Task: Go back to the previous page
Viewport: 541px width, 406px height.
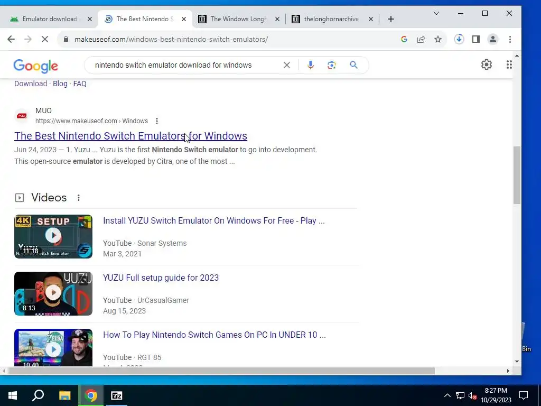Action: tap(11, 39)
